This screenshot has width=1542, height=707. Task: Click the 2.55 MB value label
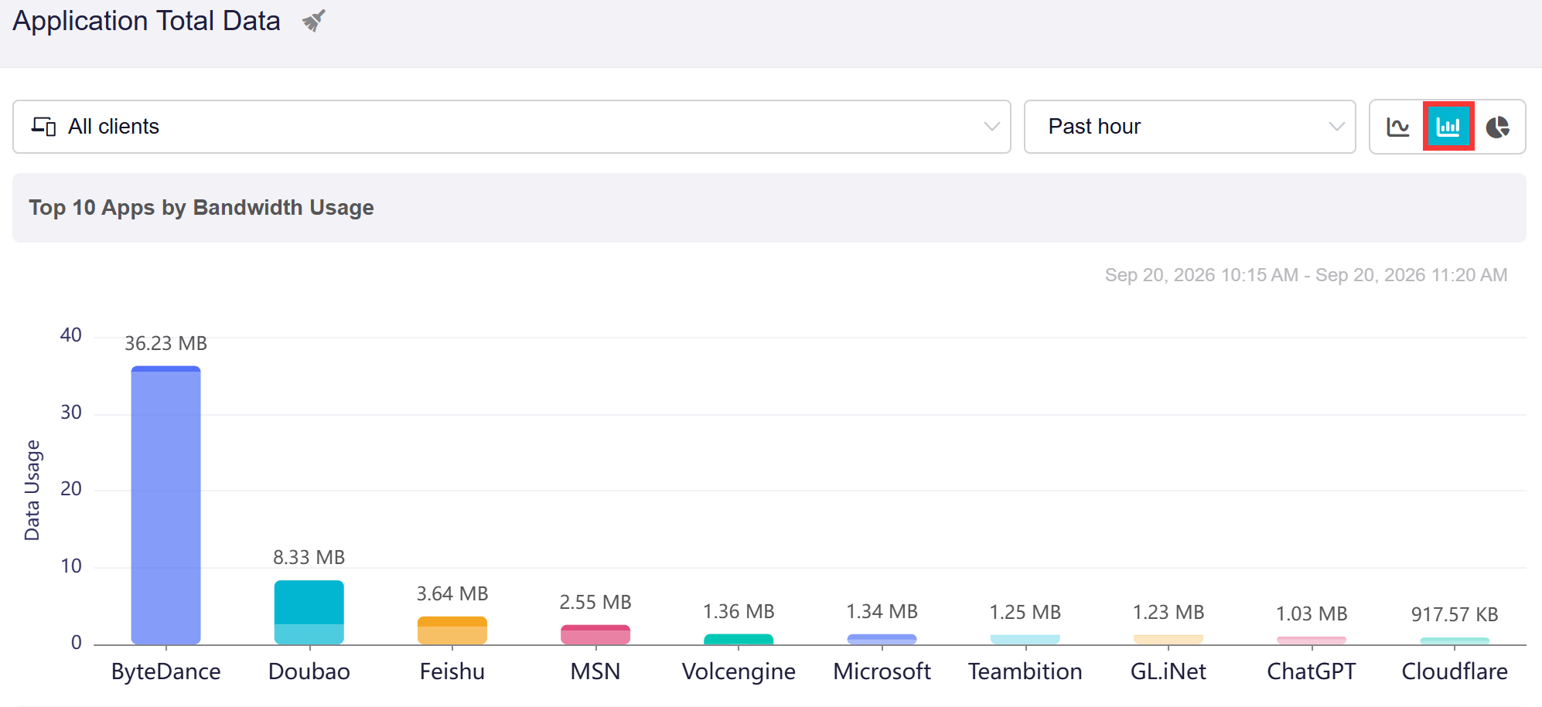(x=595, y=602)
